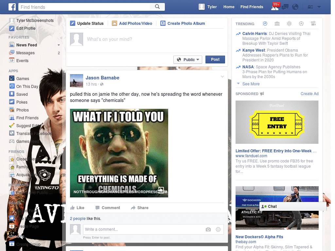Viewport: 335px width, 251px height.
Task: Open Find Friends in top bar
Action: pos(252,7)
